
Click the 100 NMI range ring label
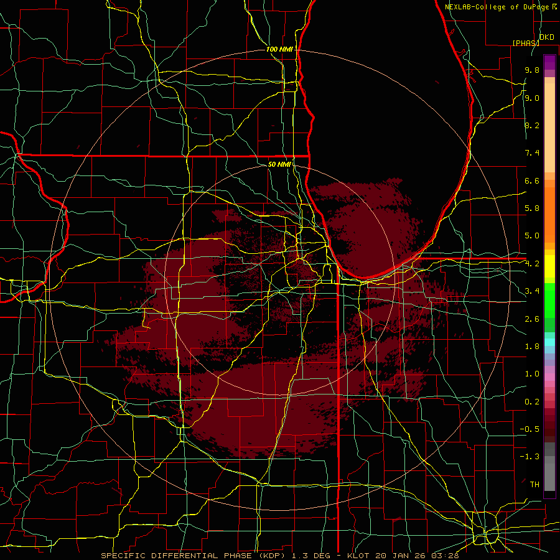[x=279, y=49]
